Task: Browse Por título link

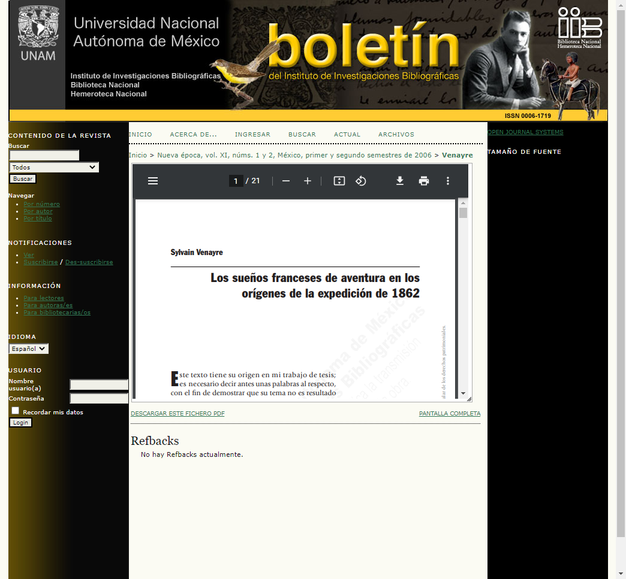Action: 38,219
